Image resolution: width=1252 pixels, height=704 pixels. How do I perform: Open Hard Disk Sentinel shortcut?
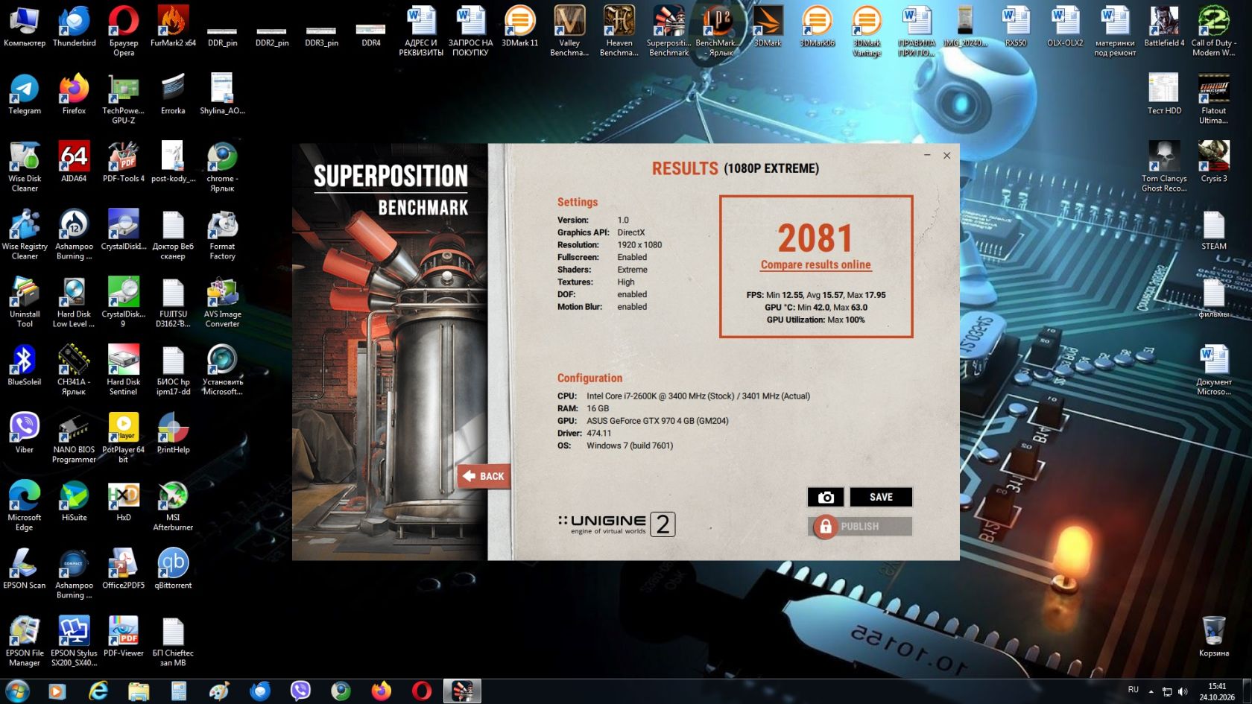point(124,370)
